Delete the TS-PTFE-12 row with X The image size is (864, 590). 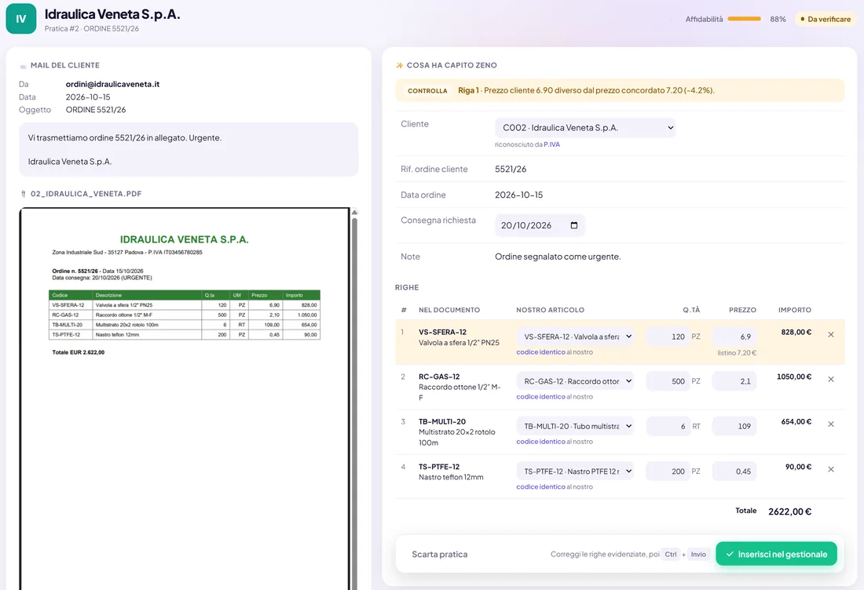point(831,469)
